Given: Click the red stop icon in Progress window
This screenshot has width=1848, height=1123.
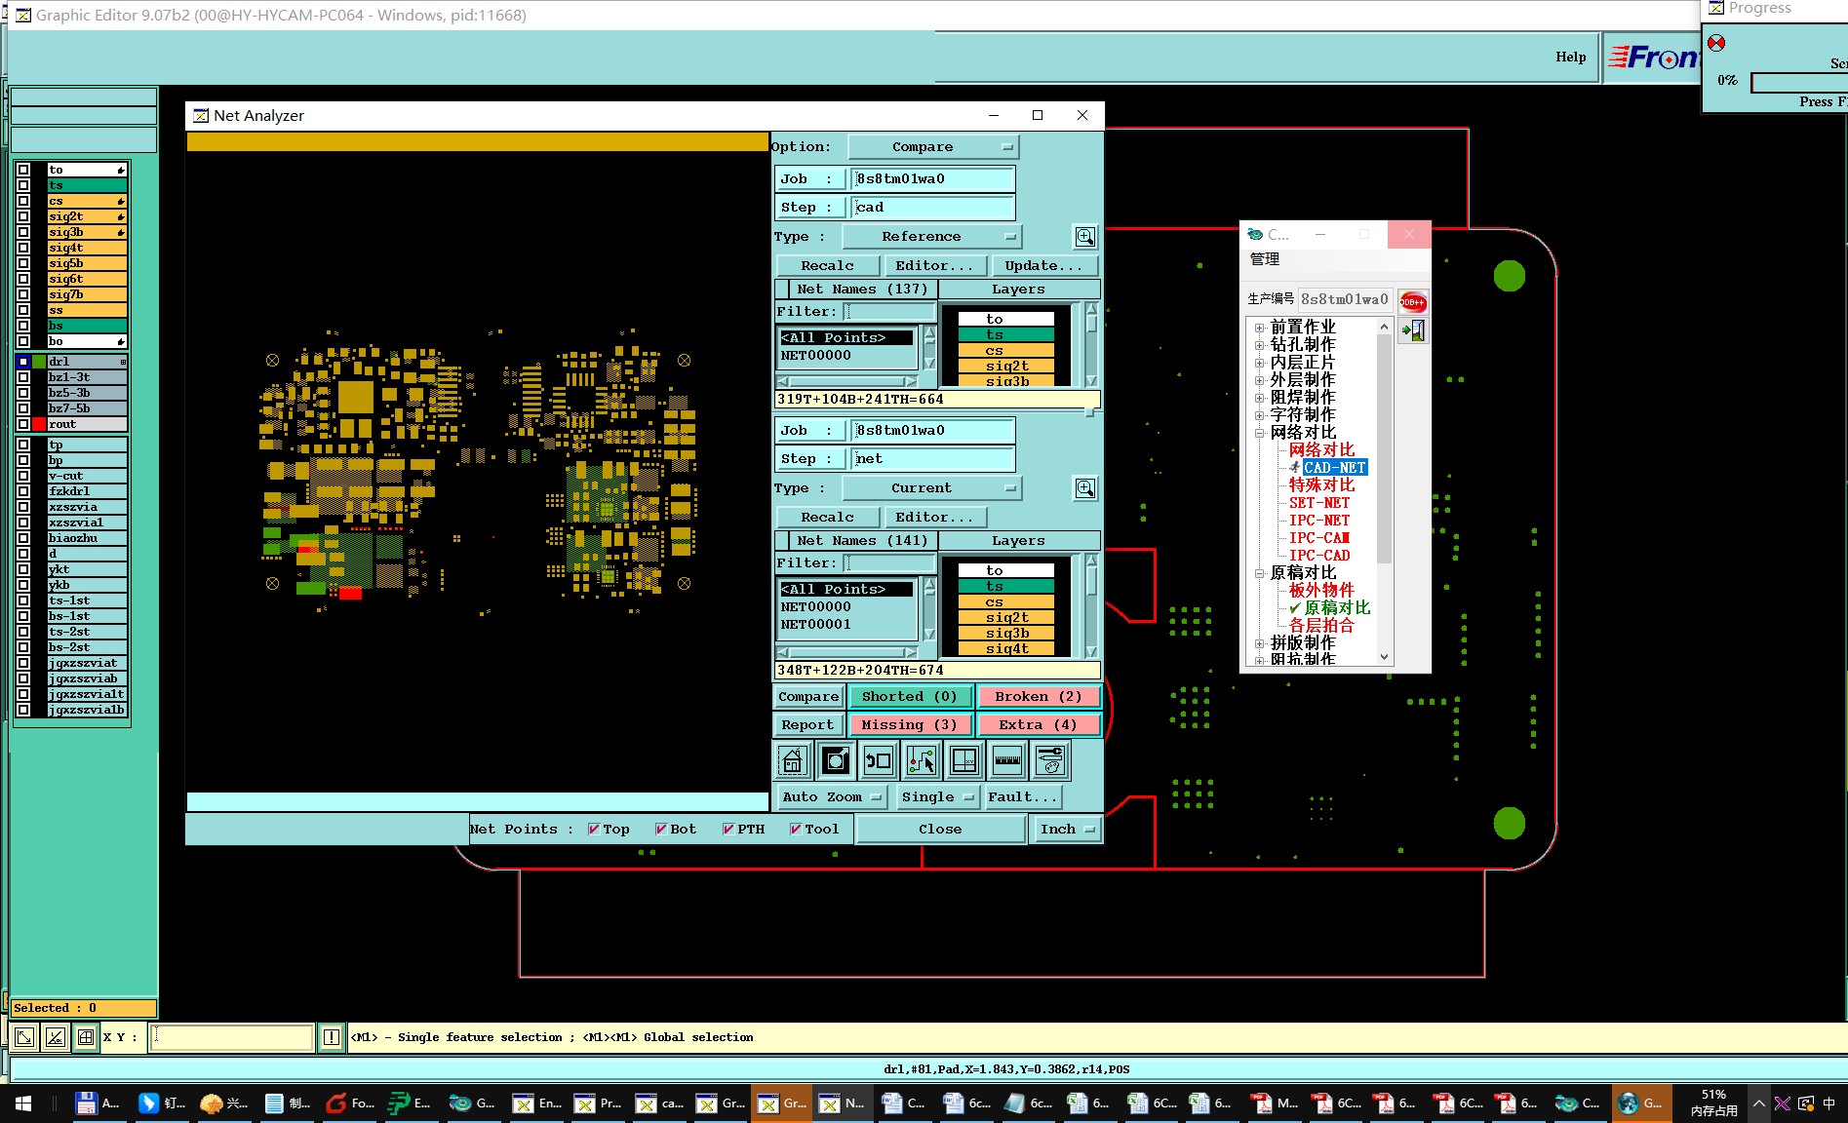Looking at the screenshot, I should click(1716, 43).
